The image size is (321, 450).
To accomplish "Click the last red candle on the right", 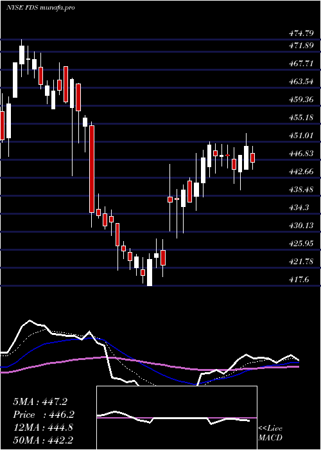I will 252,158.
